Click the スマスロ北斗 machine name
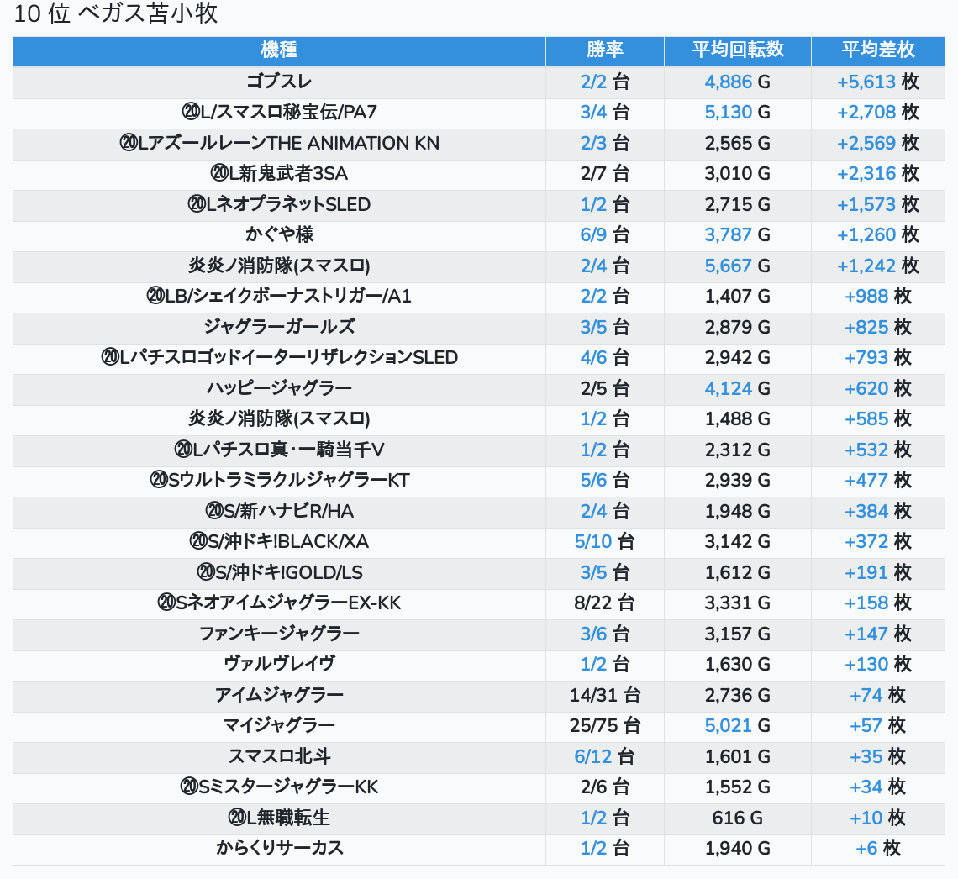This screenshot has width=958, height=879. 279,756
